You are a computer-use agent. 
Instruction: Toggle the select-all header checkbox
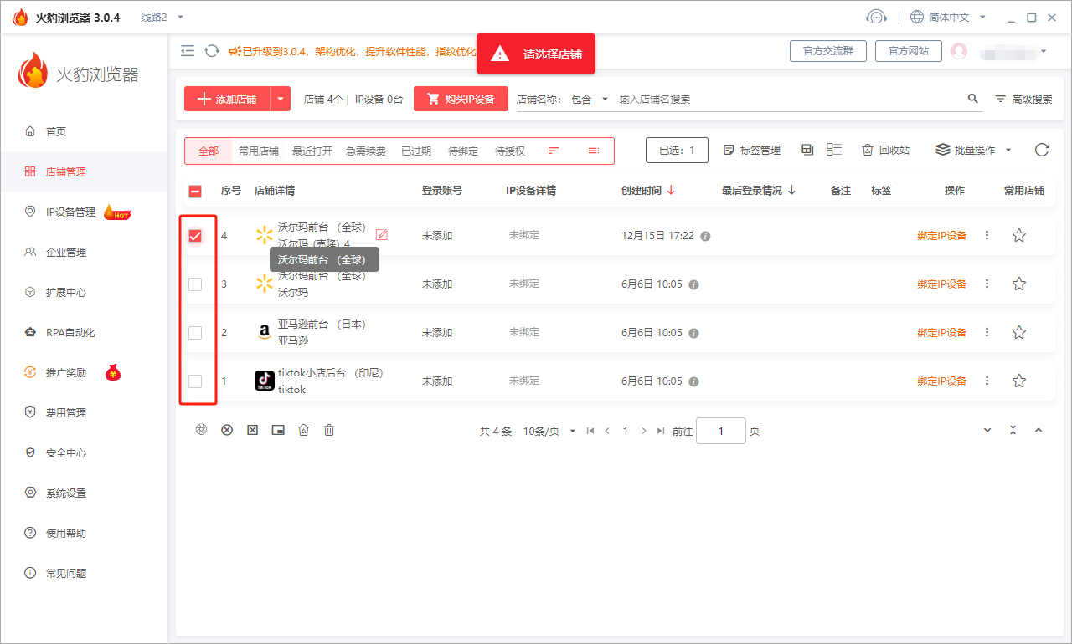[195, 191]
